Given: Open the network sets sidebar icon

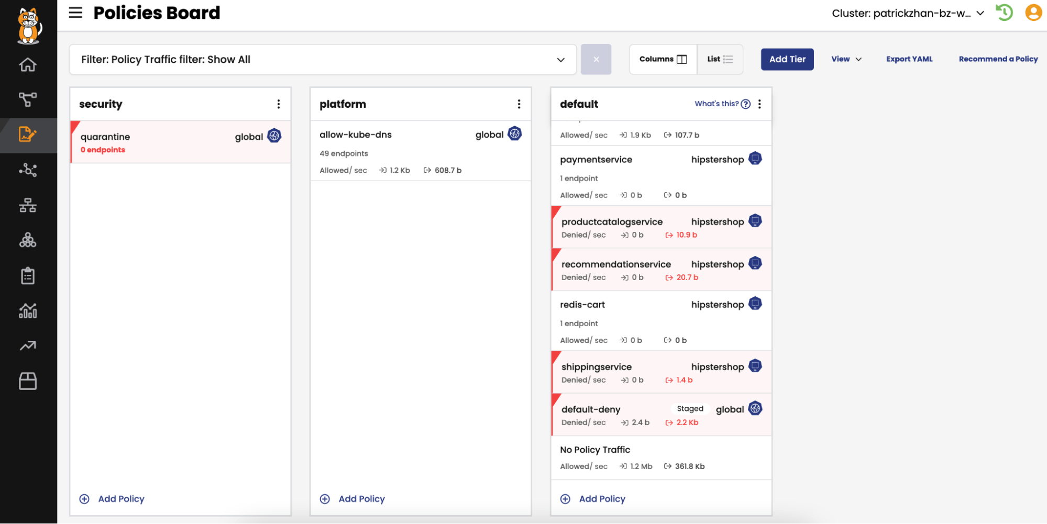Looking at the screenshot, I should coord(28,205).
